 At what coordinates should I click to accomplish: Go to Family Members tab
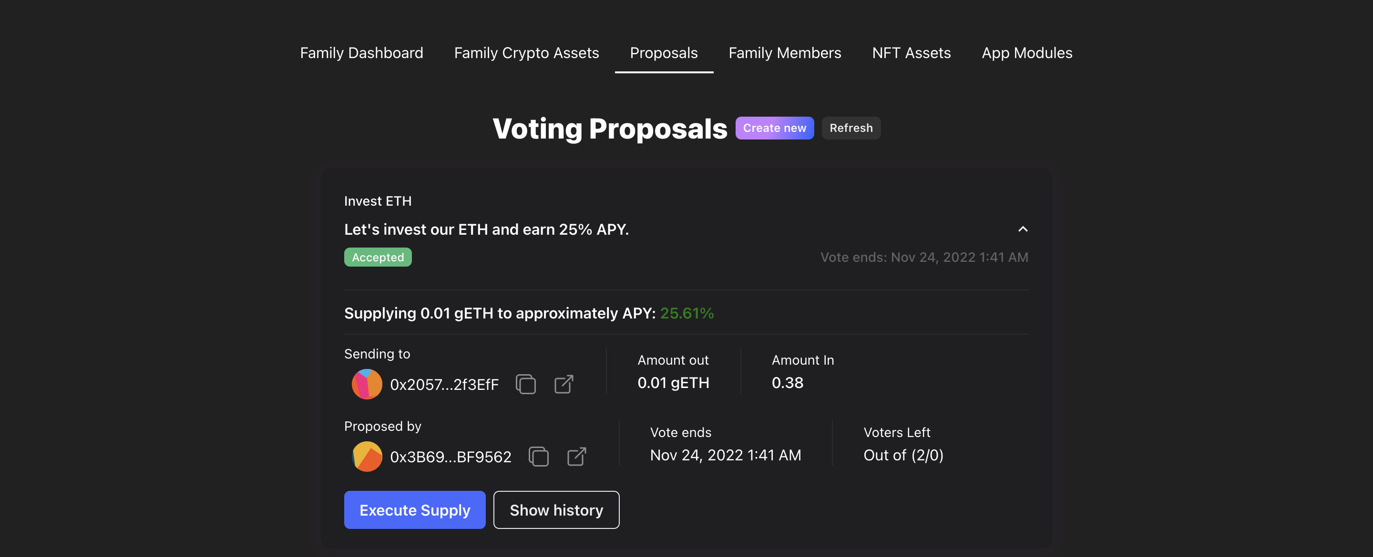coord(785,53)
